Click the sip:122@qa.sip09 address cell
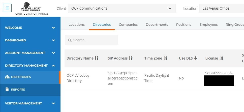The width and height of the screenshot is (244, 112). click(123, 78)
